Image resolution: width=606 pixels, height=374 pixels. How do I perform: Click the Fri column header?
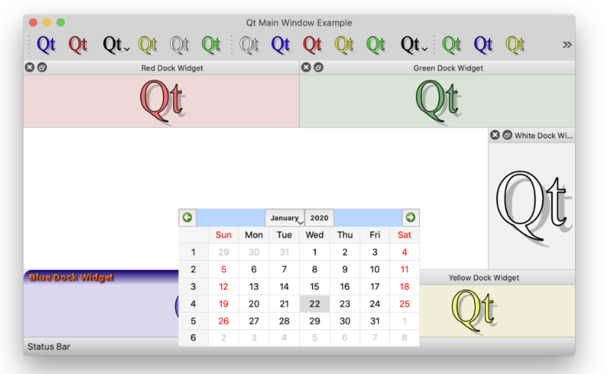(375, 235)
